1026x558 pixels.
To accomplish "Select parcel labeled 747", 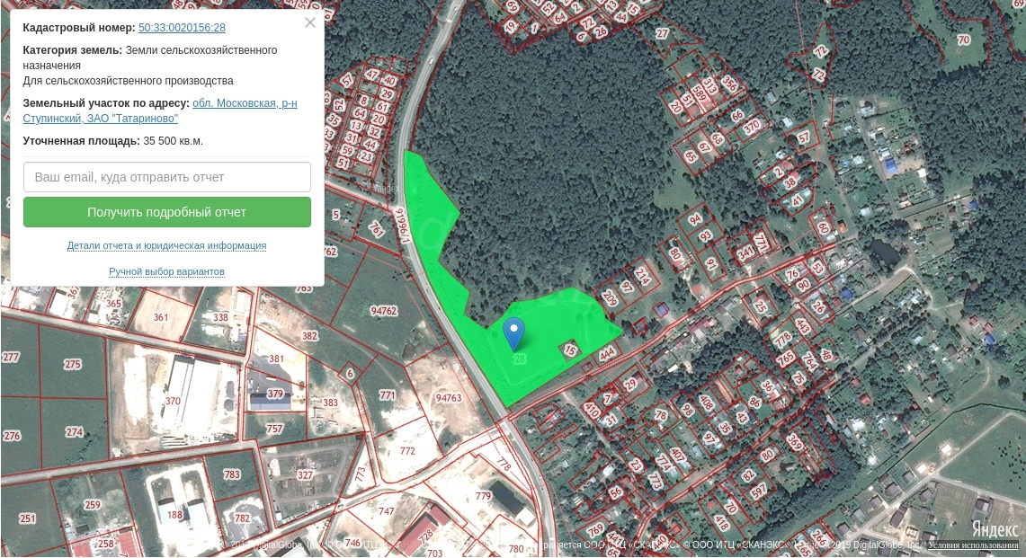I will click(x=387, y=510).
